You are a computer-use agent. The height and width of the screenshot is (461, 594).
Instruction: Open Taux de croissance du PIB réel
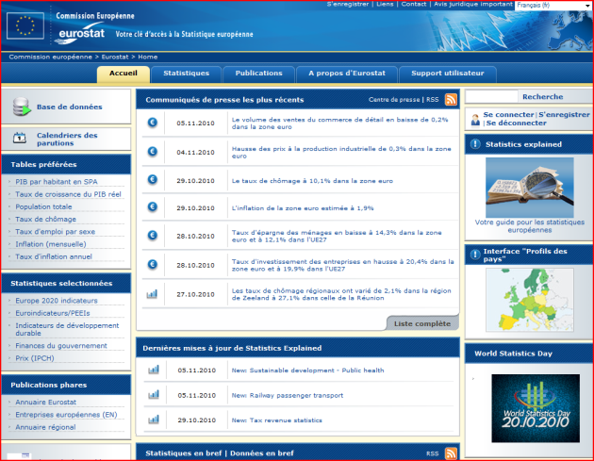coord(68,194)
